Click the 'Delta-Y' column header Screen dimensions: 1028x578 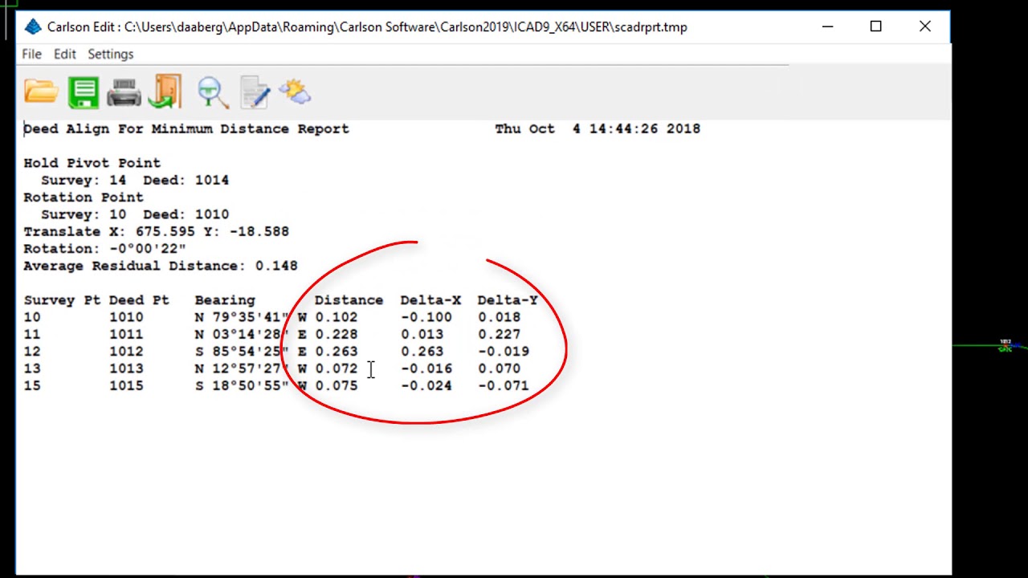[x=508, y=300]
